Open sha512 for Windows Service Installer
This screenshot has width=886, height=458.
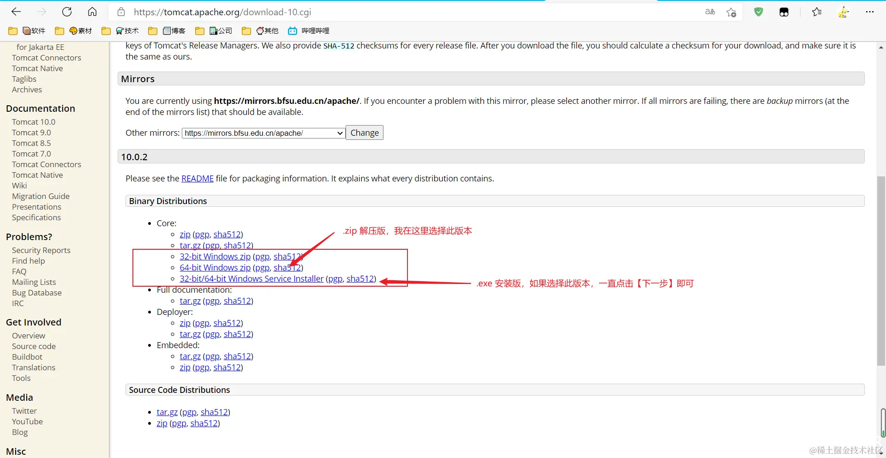click(x=360, y=279)
